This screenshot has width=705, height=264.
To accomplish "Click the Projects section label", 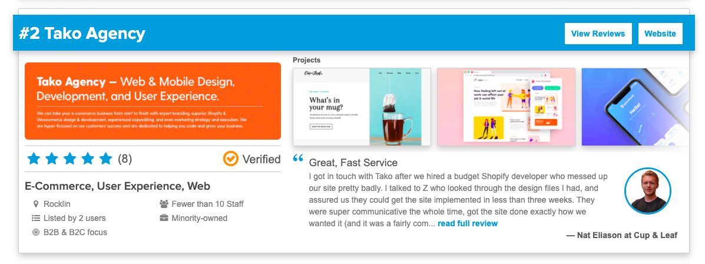I will coord(307,60).
